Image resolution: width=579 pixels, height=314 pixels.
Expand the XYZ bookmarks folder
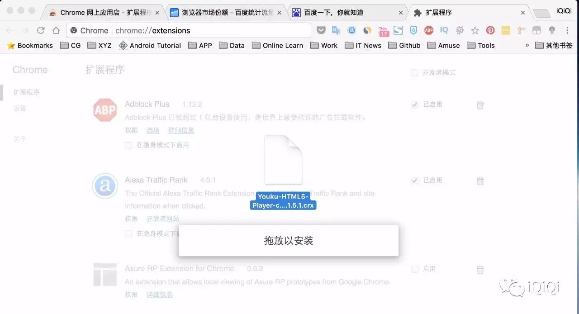(x=99, y=45)
